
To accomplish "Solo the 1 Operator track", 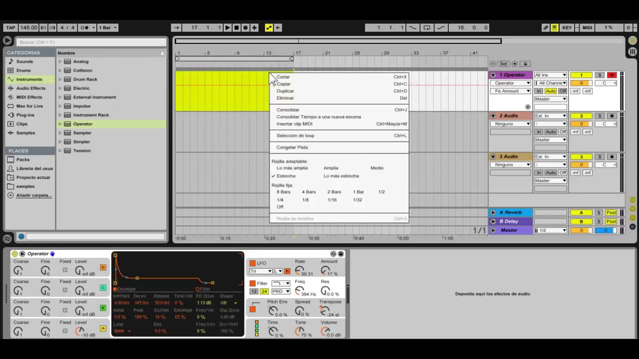I will pos(600,75).
